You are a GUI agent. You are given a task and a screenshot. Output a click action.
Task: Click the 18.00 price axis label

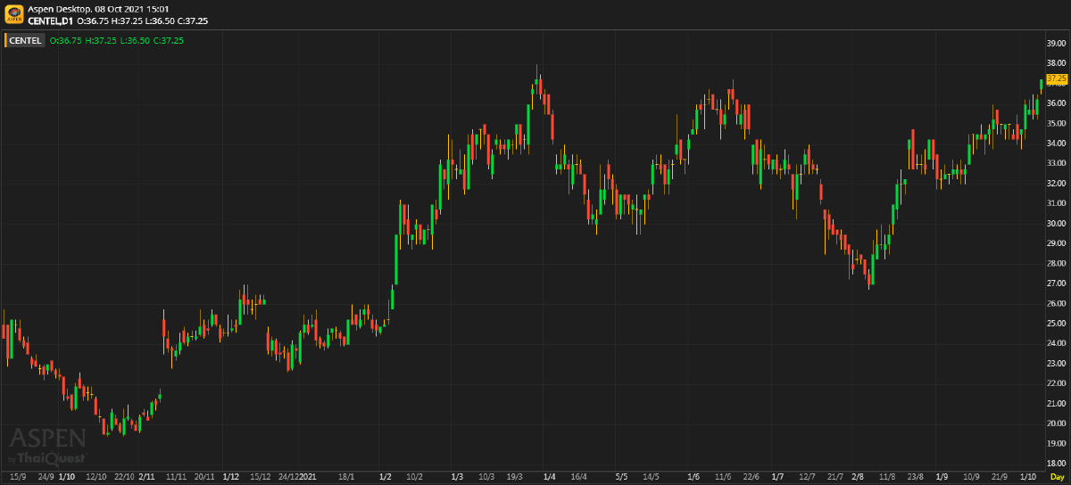(1057, 464)
